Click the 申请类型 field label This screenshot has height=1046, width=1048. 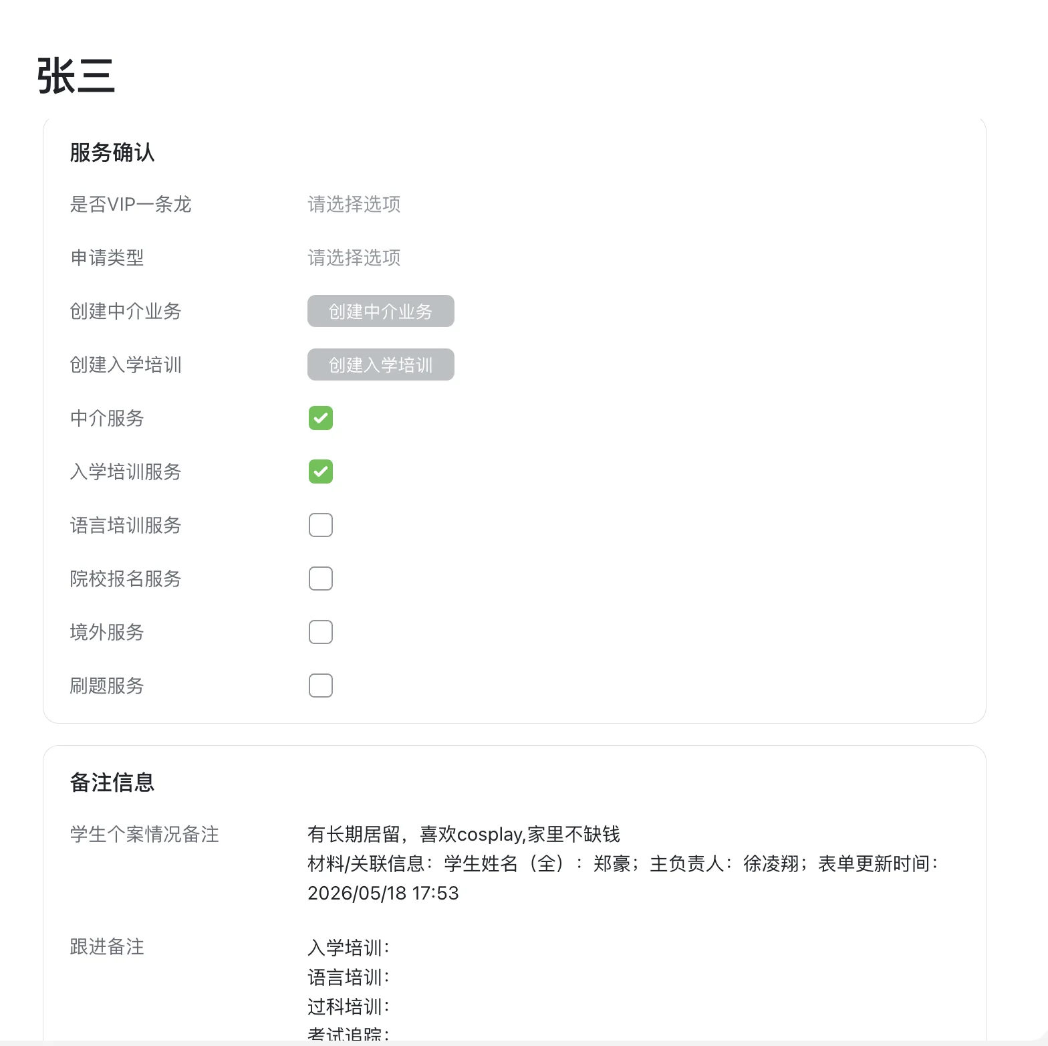[x=107, y=257]
